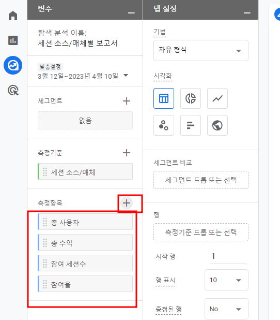Image resolution: width=280 pixels, height=320 pixels.
Task: Click the 참여율 metric chip
Action: click(x=85, y=284)
